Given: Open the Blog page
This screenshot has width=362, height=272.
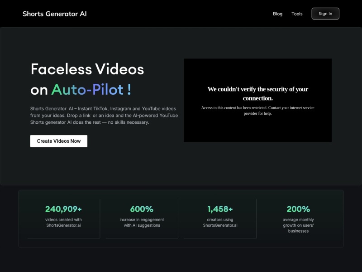Looking at the screenshot, I should pos(277,14).
